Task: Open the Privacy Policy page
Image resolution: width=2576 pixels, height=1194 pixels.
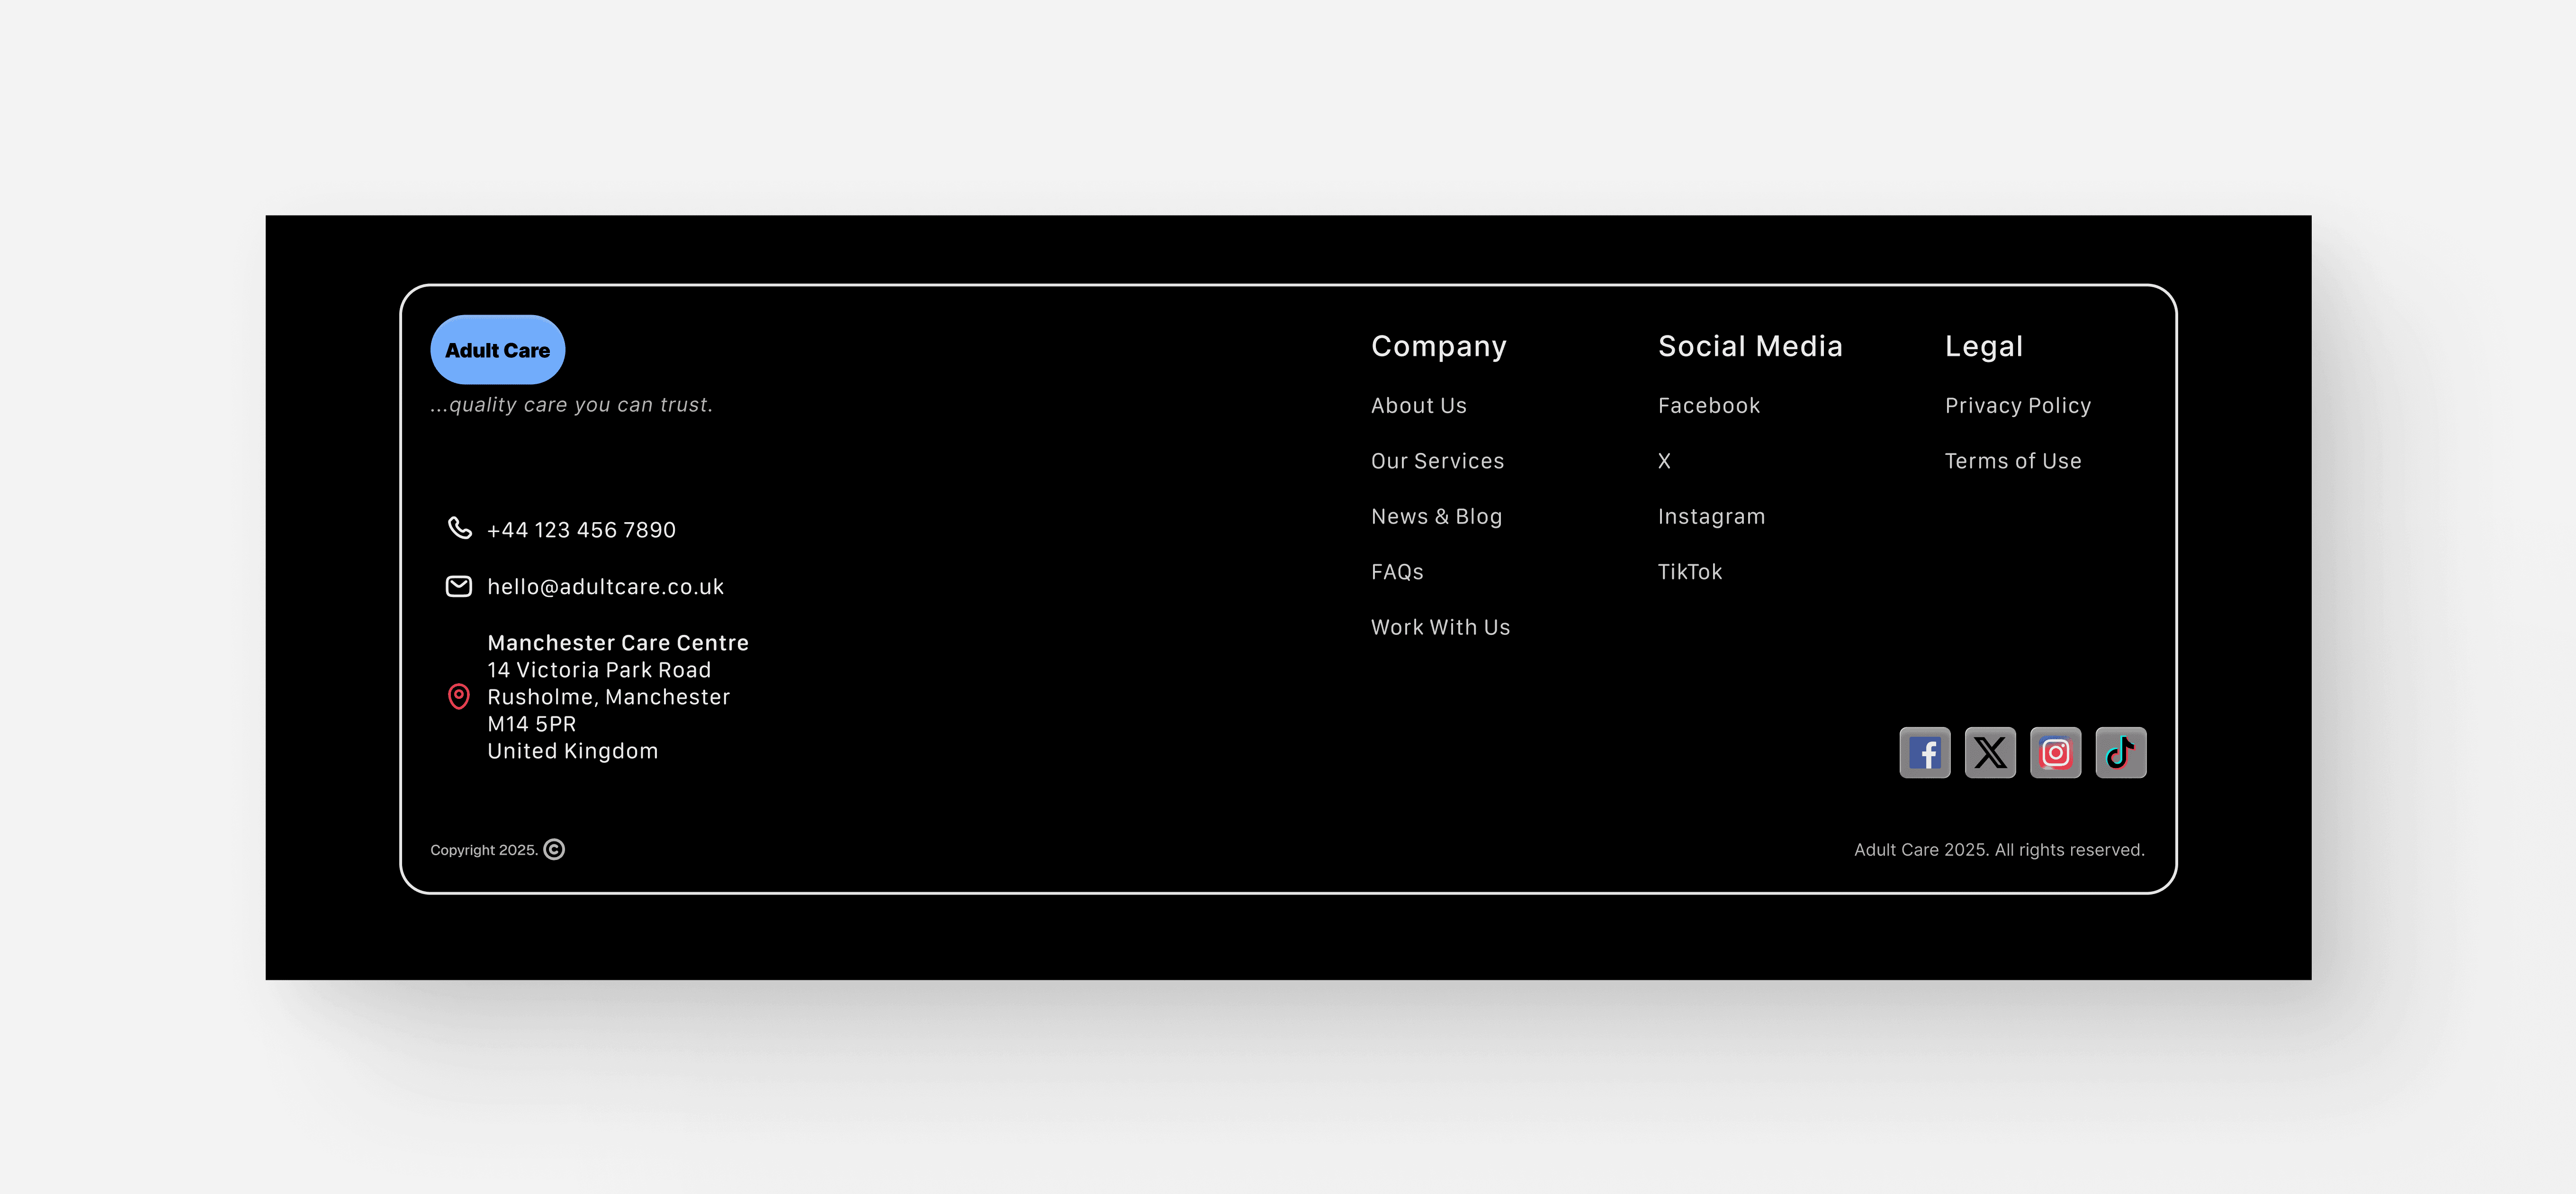Action: [x=2017, y=405]
